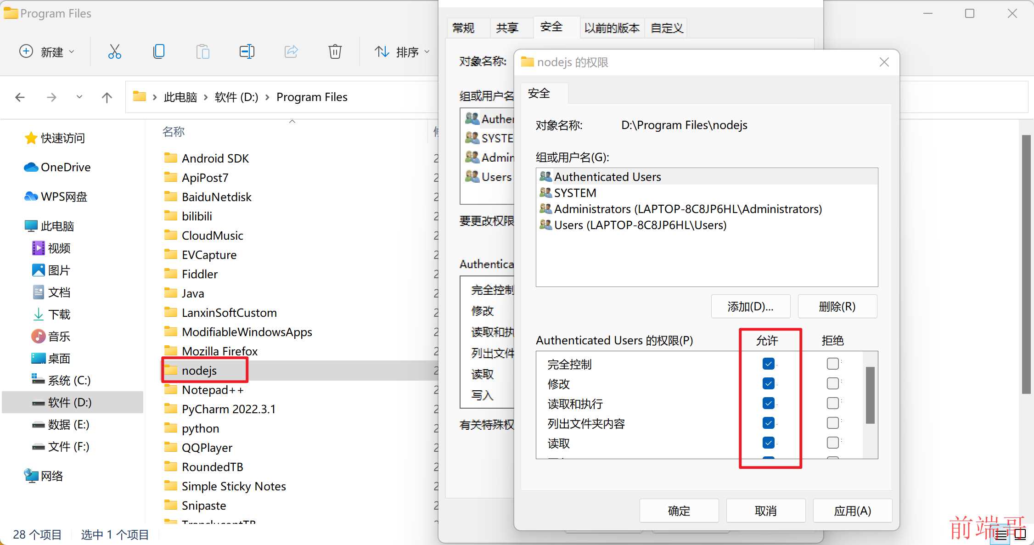Expand breadcrumb chevron after 软件 (D:)

point(267,97)
